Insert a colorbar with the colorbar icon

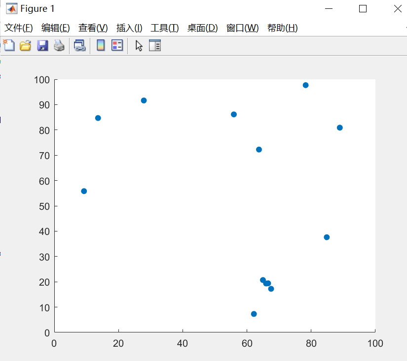point(101,45)
